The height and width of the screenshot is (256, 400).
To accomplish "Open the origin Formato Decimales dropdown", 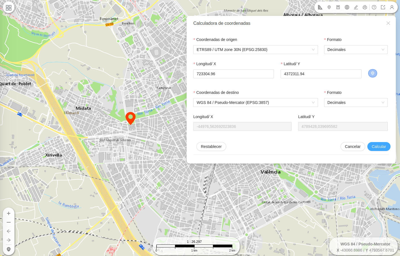I will point(356,50).
